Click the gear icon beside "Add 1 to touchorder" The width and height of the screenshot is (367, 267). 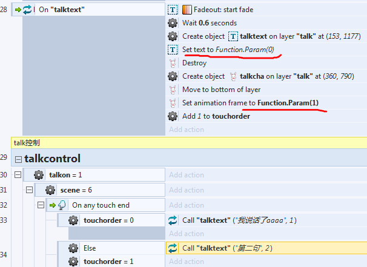pyautogui.click(x=173, y=116)
